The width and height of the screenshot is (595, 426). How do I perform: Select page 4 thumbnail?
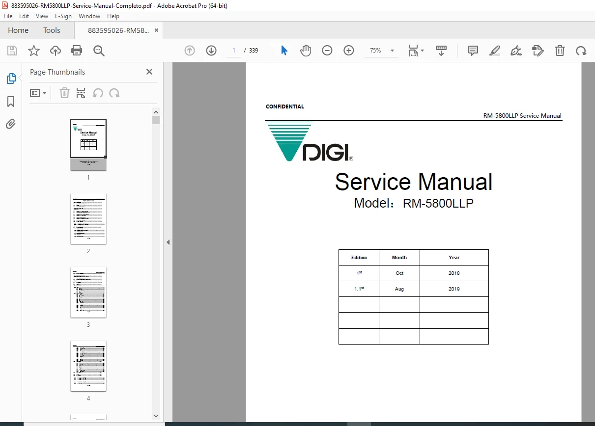(x=88, y=366)
